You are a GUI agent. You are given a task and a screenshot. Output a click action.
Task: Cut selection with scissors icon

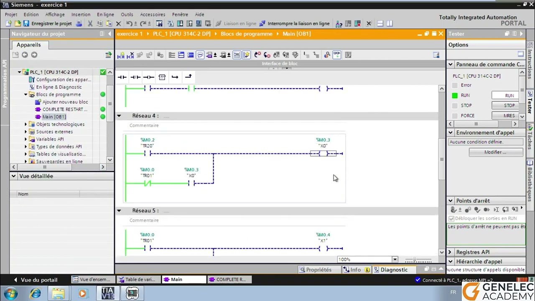[91, 24]
